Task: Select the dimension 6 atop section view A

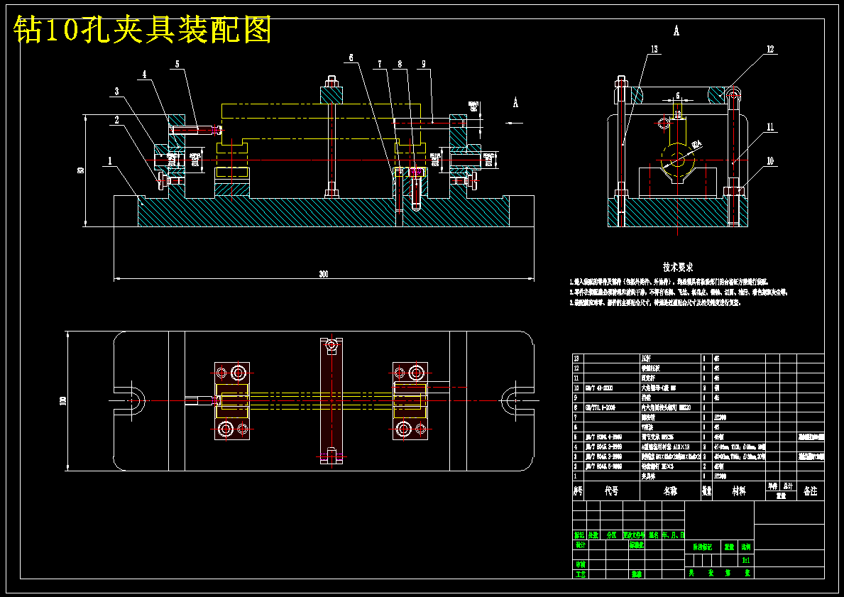Action: coord(678,95)
